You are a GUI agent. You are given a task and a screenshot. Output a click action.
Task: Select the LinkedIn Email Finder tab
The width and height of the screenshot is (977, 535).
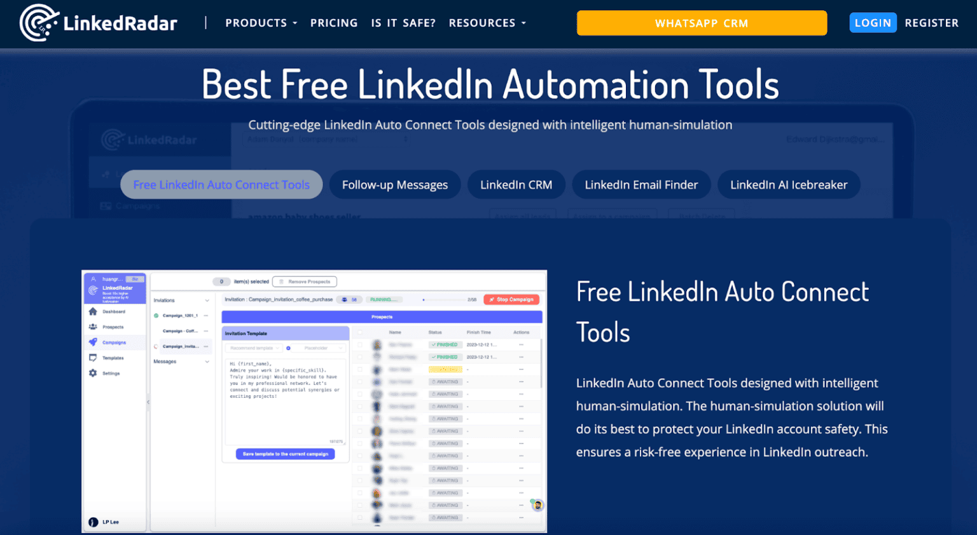641,185
